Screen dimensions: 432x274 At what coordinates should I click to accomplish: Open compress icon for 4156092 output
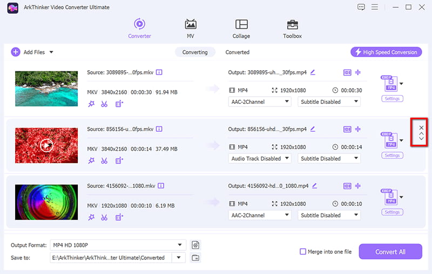(357, 186)
